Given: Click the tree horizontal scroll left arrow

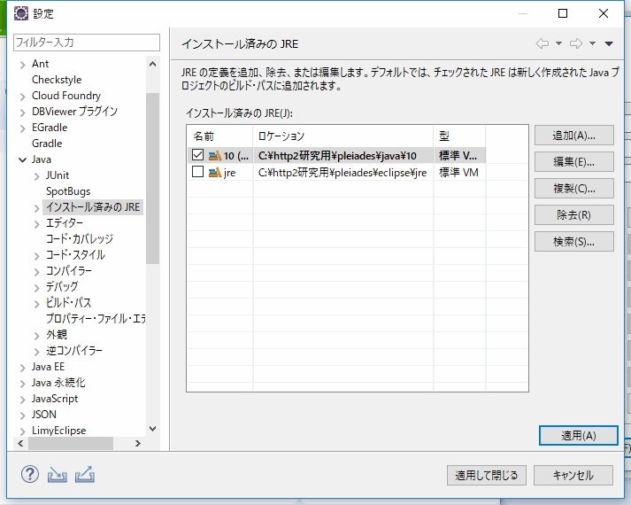Looking at the screenshot, I should tap(21, 443).
